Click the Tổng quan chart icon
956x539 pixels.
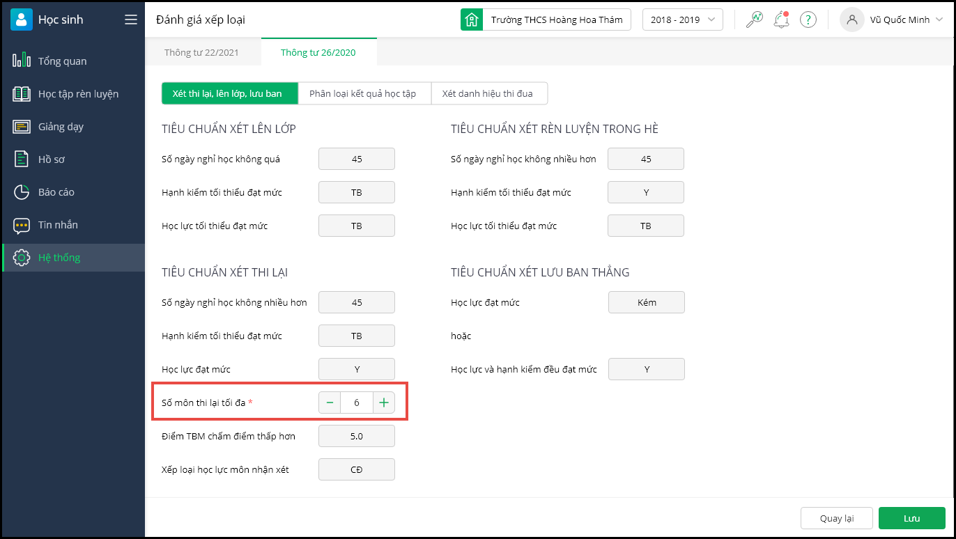click(22, 61)
